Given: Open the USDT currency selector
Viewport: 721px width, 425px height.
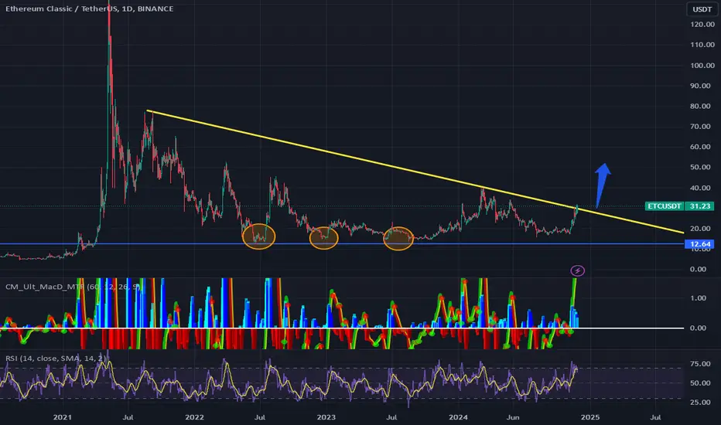Looking at the screenshot, I should pyautogui.click(x=702, y=9).
